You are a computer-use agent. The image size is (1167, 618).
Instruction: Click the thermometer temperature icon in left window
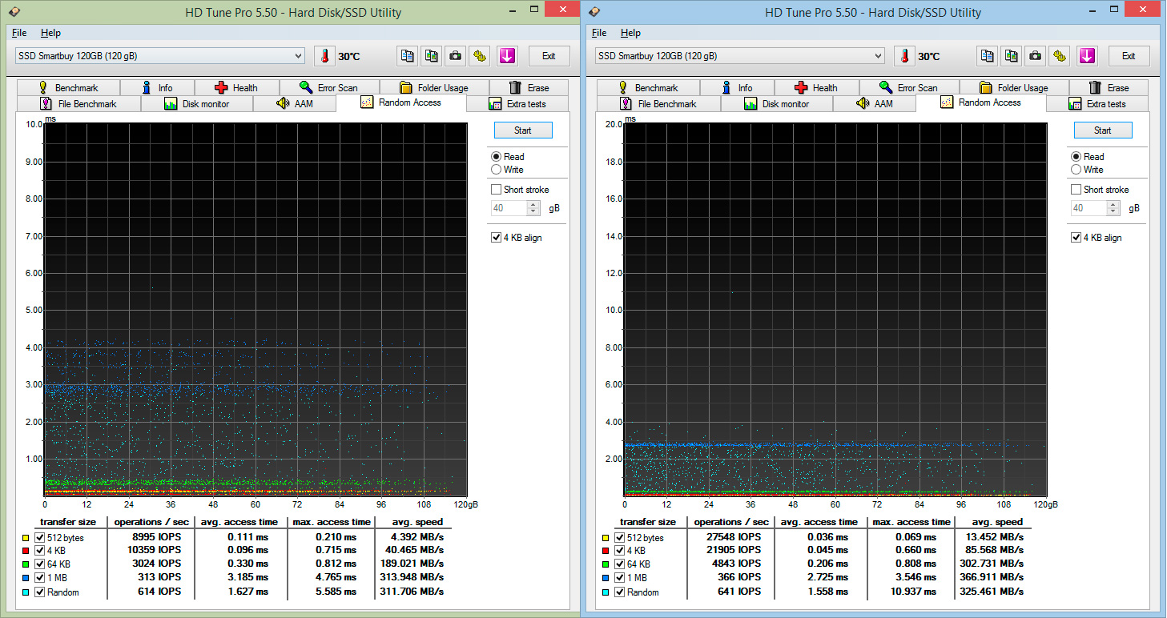[324, 56]
